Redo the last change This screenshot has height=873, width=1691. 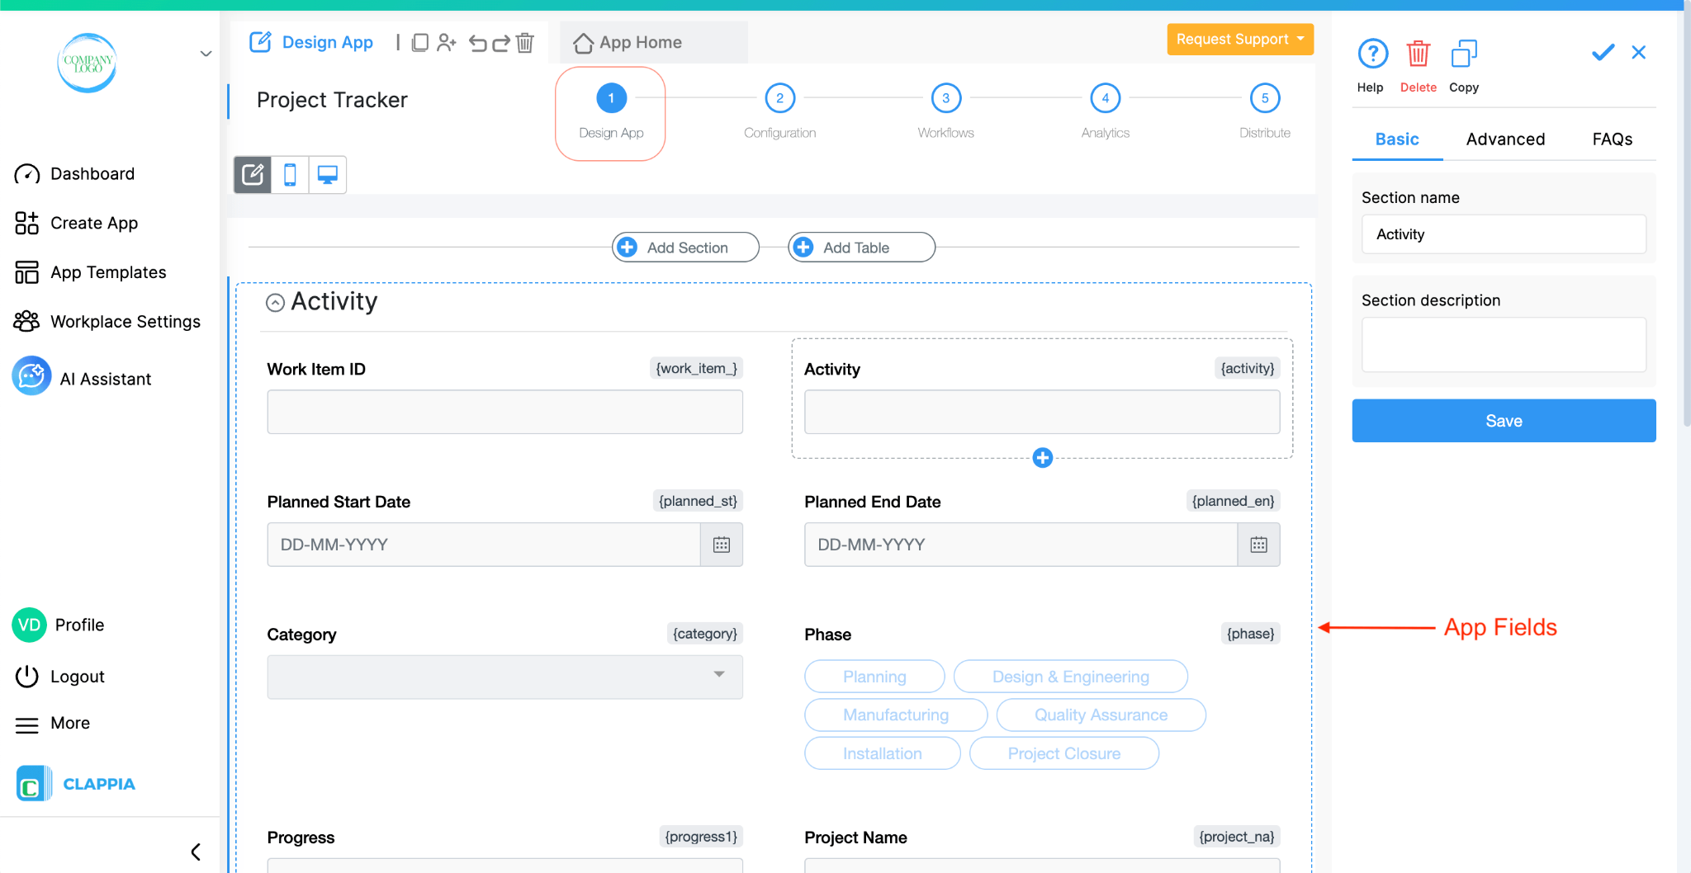tap(501, 43)
